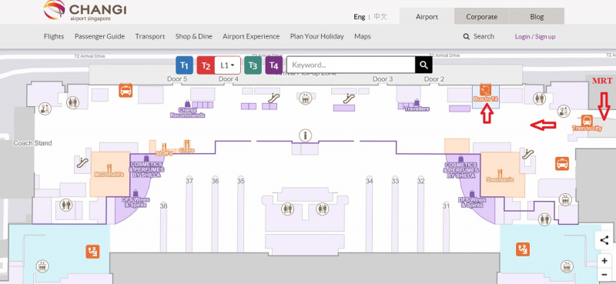This screenshot has width=616, height=284.
Task: Select the Crave dining icon
Action: (x=187, y=144)
